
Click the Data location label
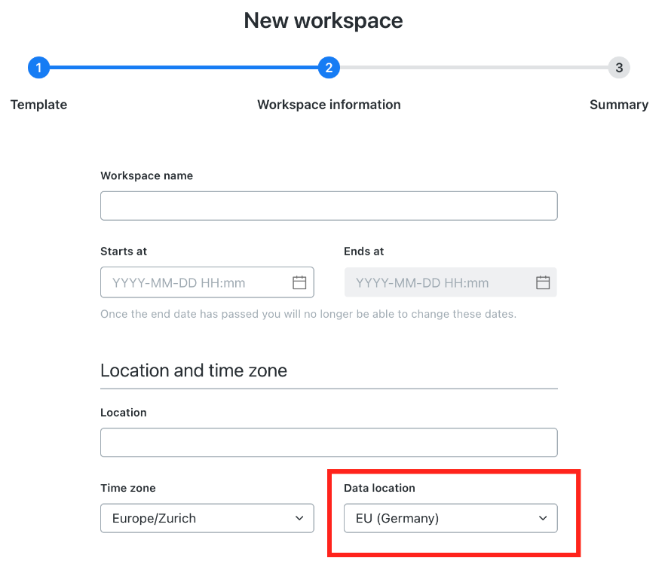coord(379,488)
